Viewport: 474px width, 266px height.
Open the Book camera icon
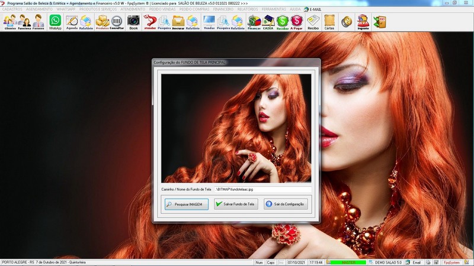click(133, 22)
